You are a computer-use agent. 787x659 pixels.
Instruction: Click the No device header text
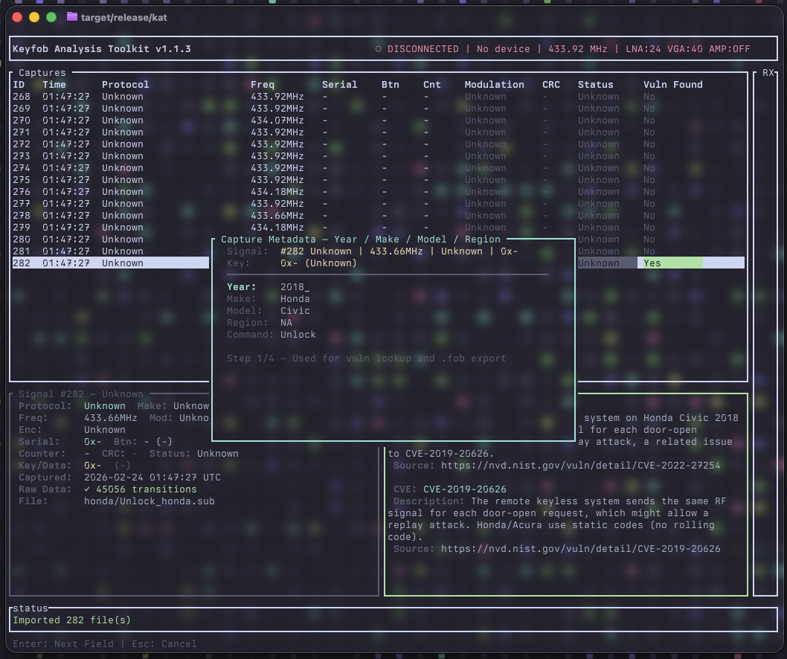point(504,48)
